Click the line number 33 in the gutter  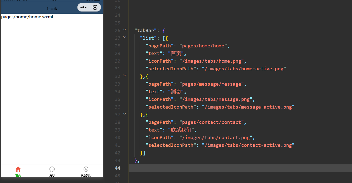(118, 84)
